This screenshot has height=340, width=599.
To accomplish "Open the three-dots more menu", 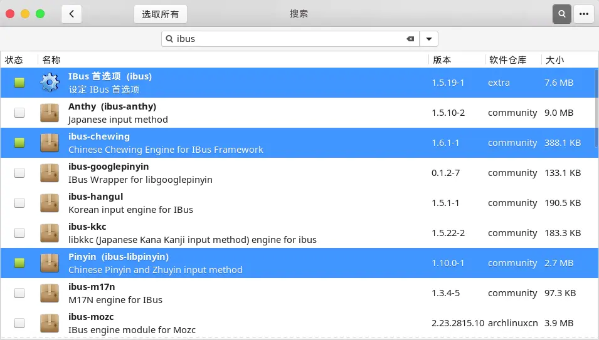I will pyautogui.click(x=584, y=14).
